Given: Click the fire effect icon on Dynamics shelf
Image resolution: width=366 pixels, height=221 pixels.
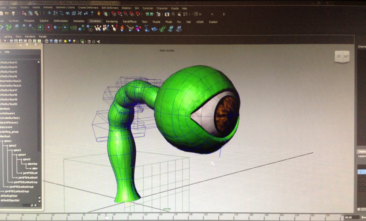Looking at the screenshot, I should click(122, 29).
